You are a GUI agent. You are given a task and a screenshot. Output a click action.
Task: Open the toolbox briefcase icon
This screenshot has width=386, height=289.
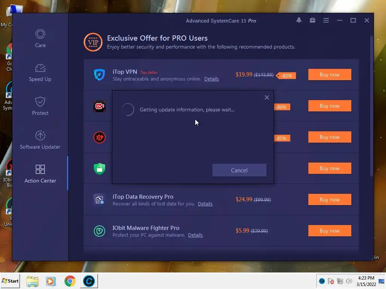312,20
